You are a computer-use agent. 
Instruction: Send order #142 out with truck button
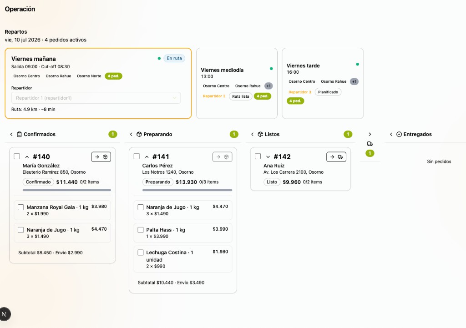(x=336, y=157)
